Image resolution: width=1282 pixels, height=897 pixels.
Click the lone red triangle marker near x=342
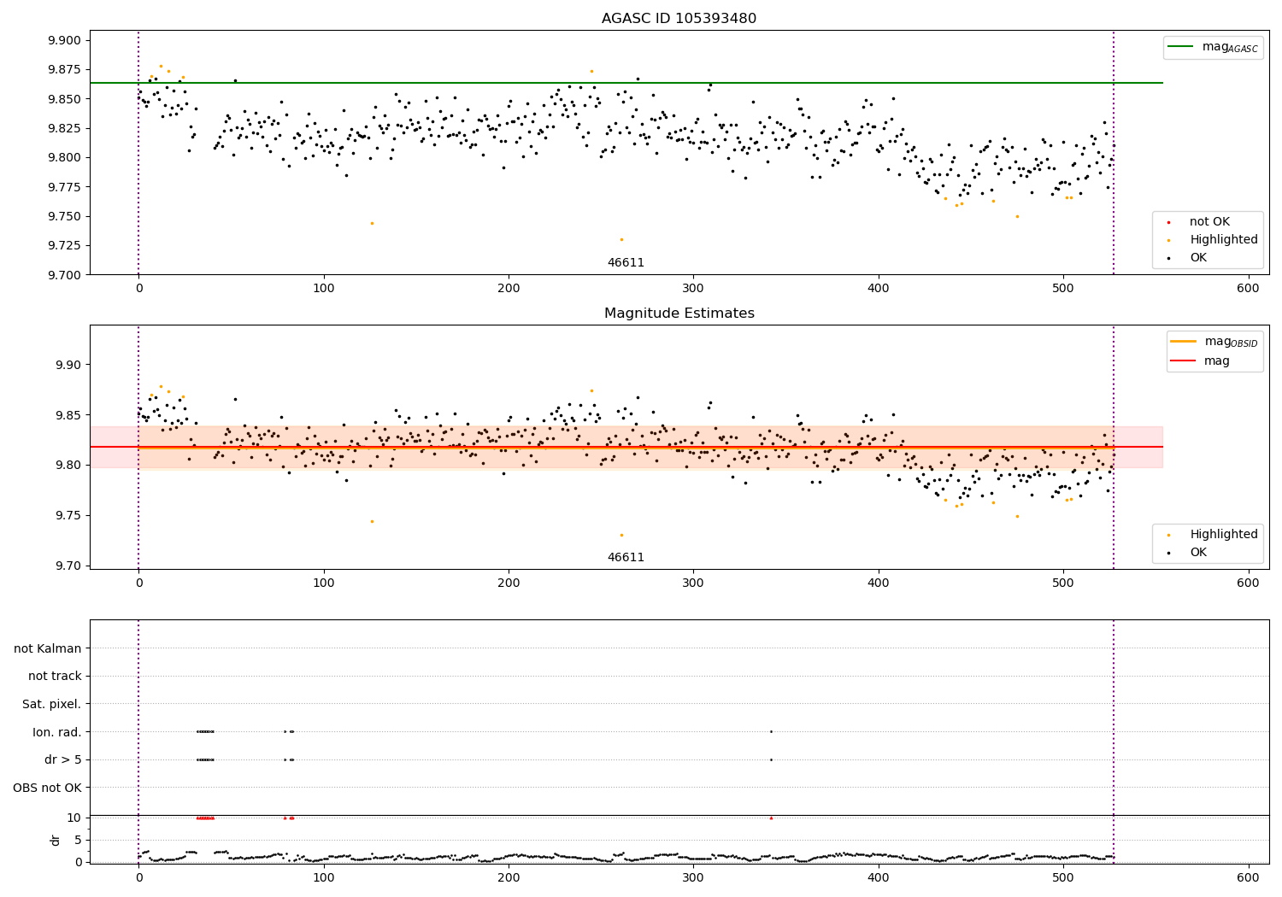[771, 818]
